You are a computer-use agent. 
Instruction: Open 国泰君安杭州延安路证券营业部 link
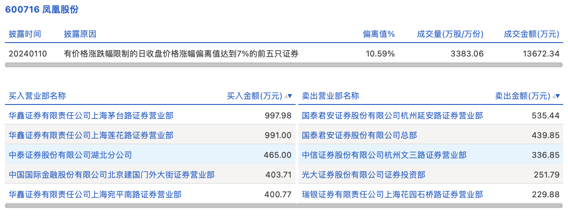click(393, 116)
